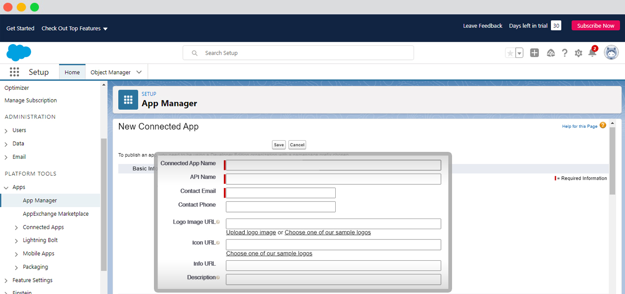Expand the Email tree node
625x294 pixels.
[6, 158]
